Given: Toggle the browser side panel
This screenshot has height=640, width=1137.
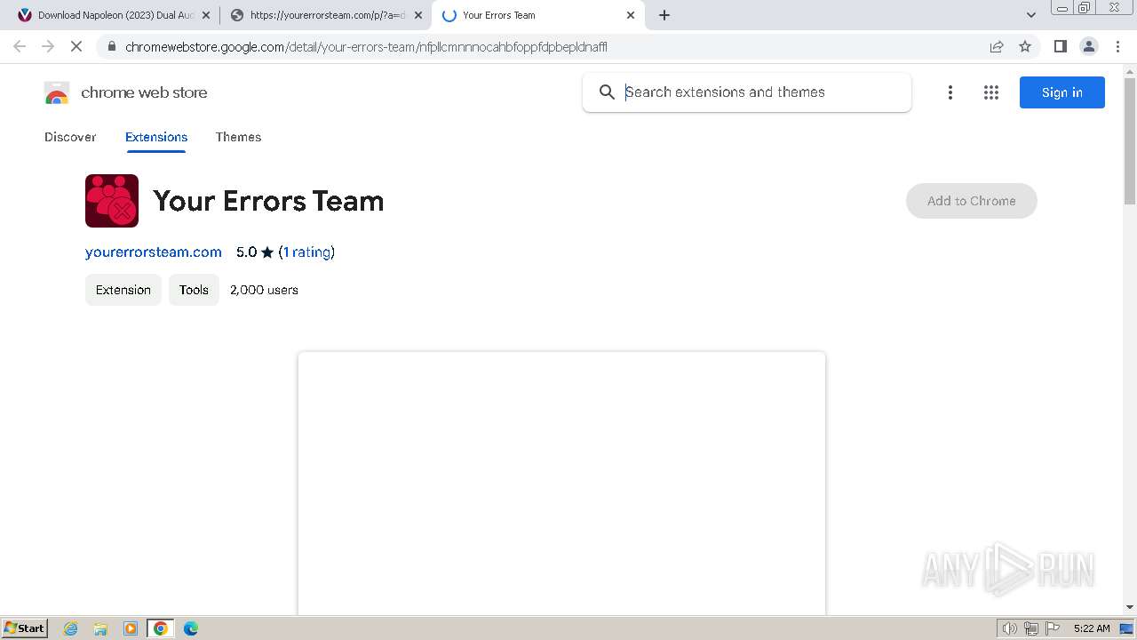Looking at the screenshot, I should pos(1060,46).
